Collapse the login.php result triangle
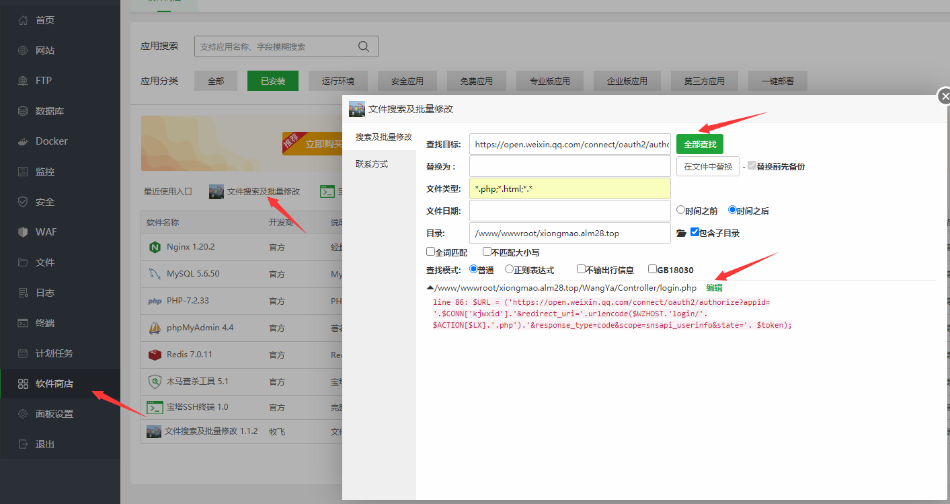Screen dimensions: 950x504 tap(430, 288)
